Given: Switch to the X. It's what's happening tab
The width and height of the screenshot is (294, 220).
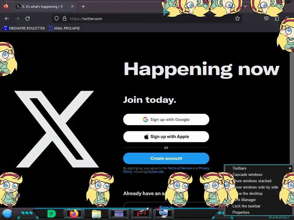Looking at the screenshot, I should (45, 6).
